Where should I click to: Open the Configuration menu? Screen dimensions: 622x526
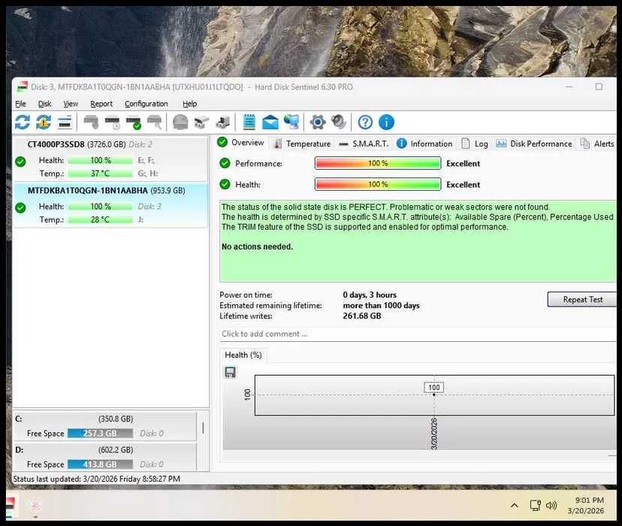(146, 104)
